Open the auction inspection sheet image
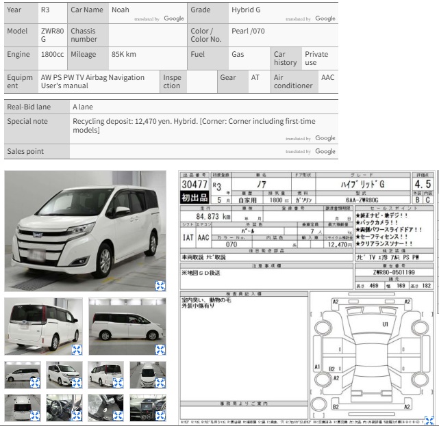Image resolution: width=439 pixels, height=426 pixels. [307, 298]
